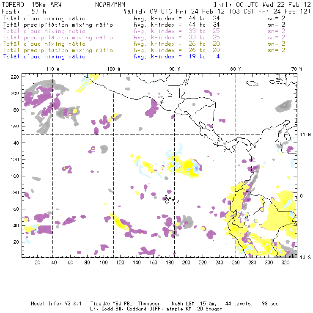The image size is (313, 313).
Task: Click the '320' horizontal axis tick label
Action: click(285, 263)
